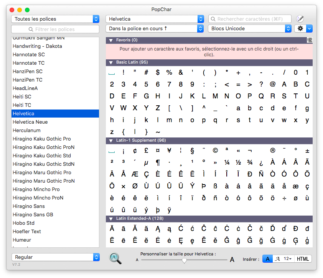Screen dimensions: 323x278
Task: Switch insert mode to styled script A
Action: 277,259
